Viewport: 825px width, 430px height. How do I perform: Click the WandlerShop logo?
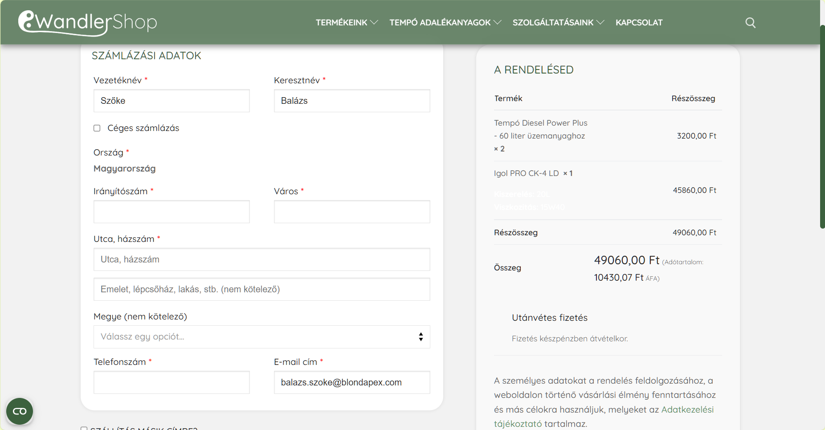(x=88, y=22)
